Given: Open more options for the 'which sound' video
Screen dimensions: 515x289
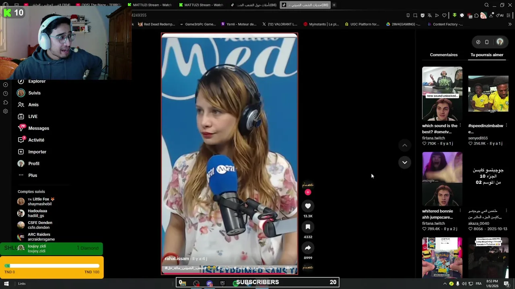Looking at the screenshot, I should tap(460, 126).
